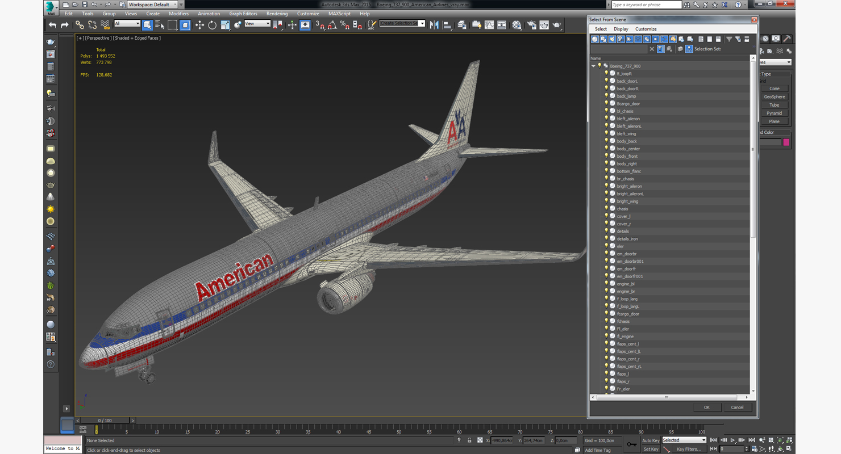Image resolution: width=841 pixels, height=454 pixels.
Task: Open the Rendering menu
Action: tap(277, 14)
